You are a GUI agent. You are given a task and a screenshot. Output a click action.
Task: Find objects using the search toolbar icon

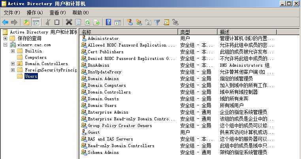click(x=166, y=22)
